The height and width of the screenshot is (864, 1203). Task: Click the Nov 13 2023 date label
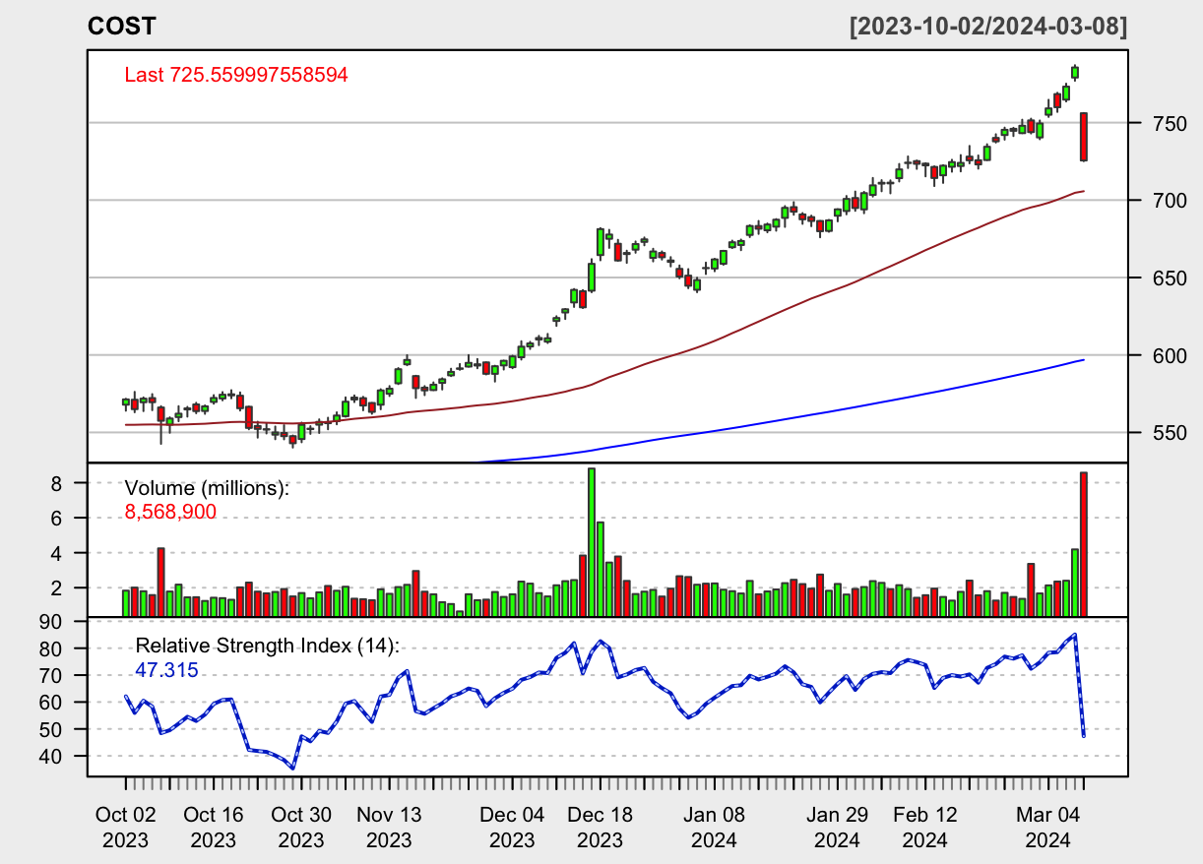pyautogui.click(x=389, y=828)
